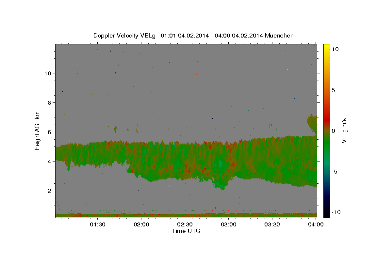Click the 'Time UTC' axis title
This screenshot has height=261, width=392.
tap(186, 231)
